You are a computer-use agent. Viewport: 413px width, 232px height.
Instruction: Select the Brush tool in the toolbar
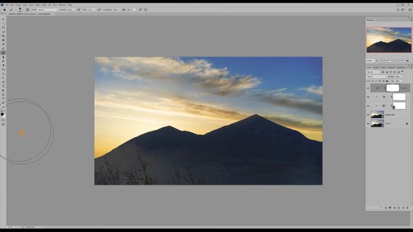(x=3, y=53)
